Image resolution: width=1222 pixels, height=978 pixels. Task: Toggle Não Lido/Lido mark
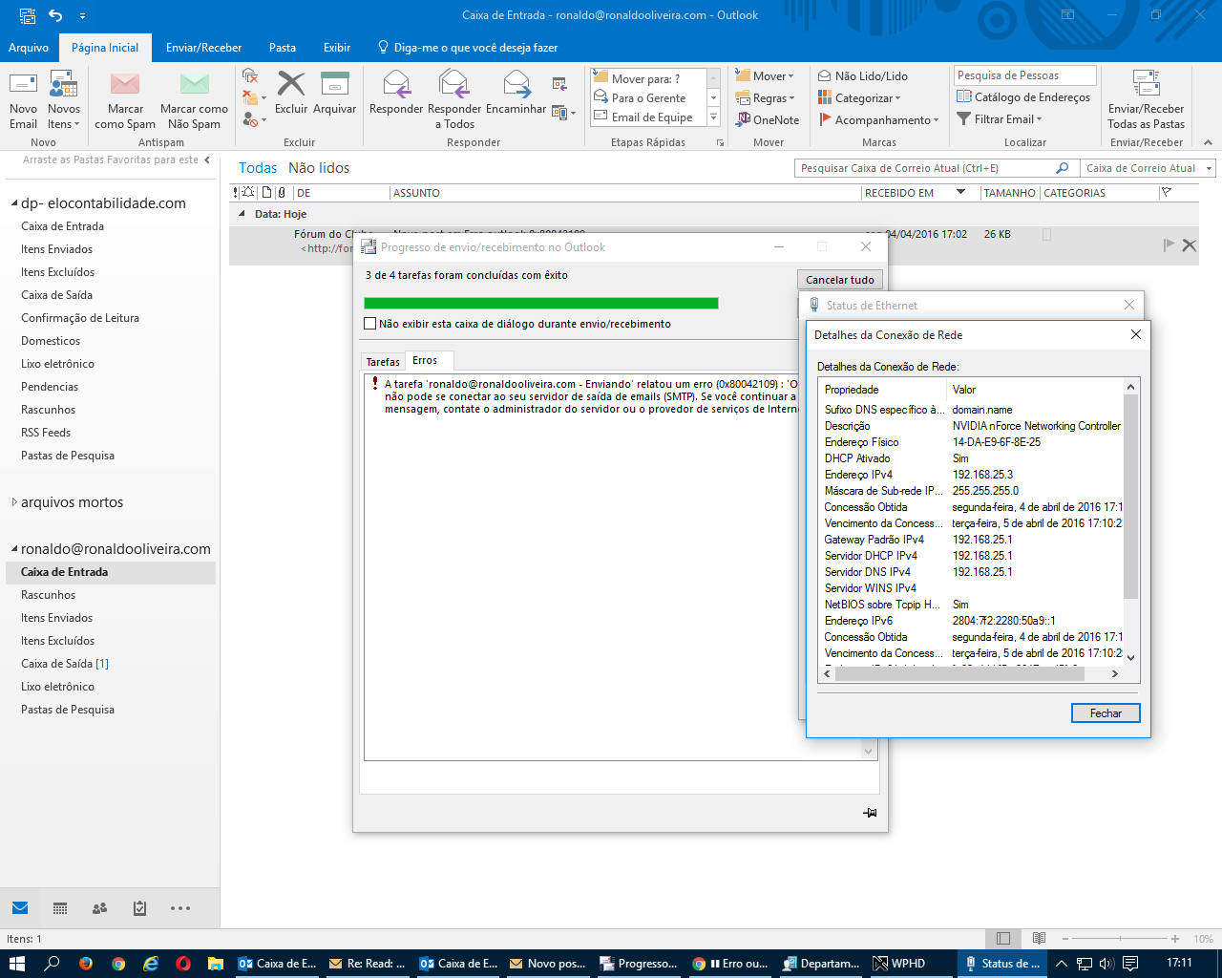pos(863,75)
